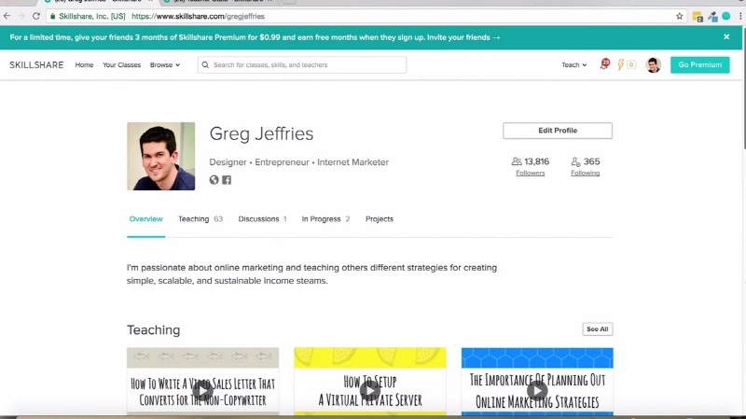Click the Greg Jeffries name heading

(261, 133)
